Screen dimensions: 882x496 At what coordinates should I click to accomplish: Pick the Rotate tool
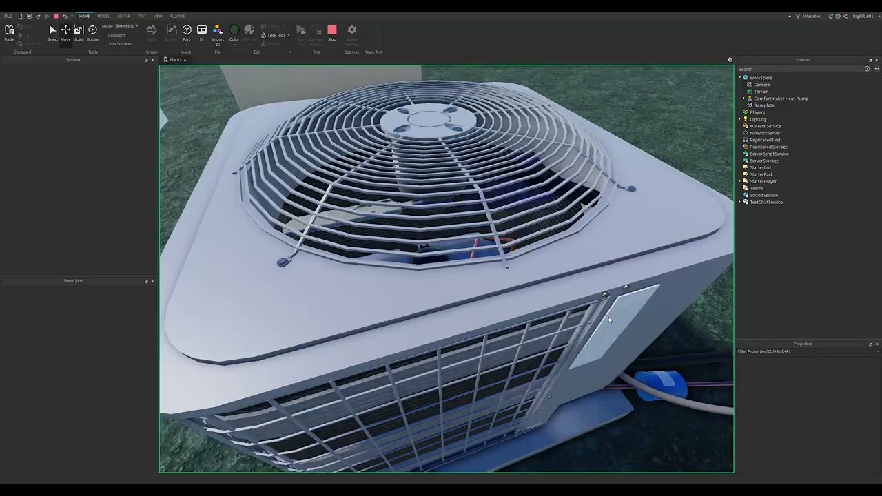point(92,32)
